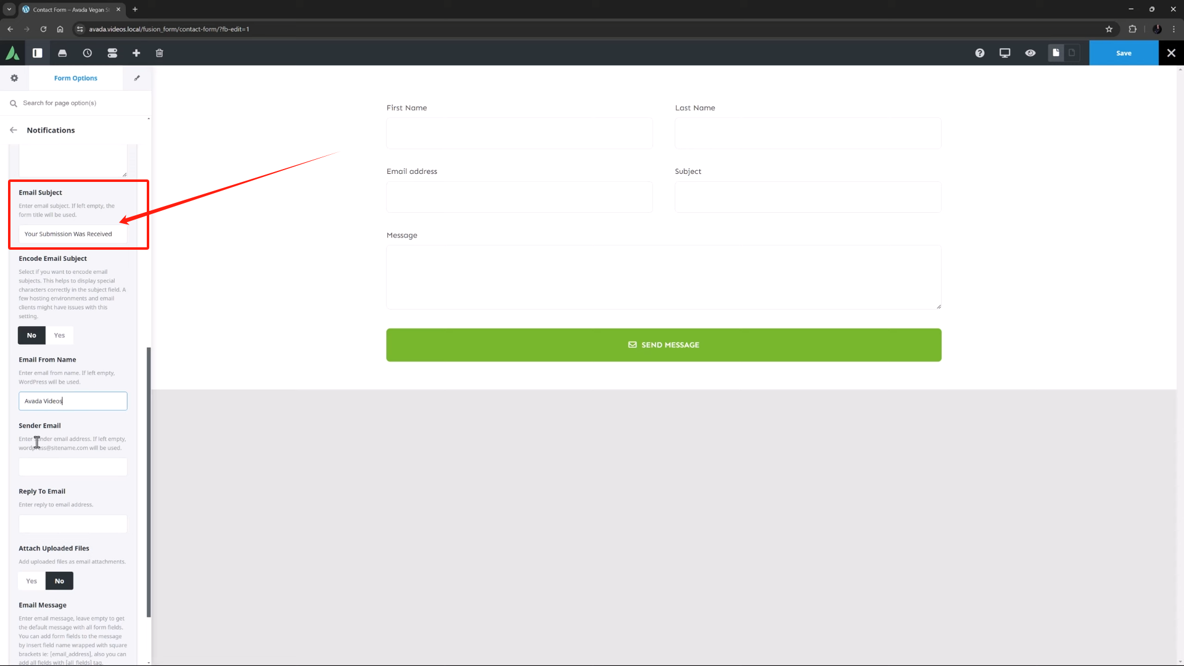Open the help question mark icon

980,53
